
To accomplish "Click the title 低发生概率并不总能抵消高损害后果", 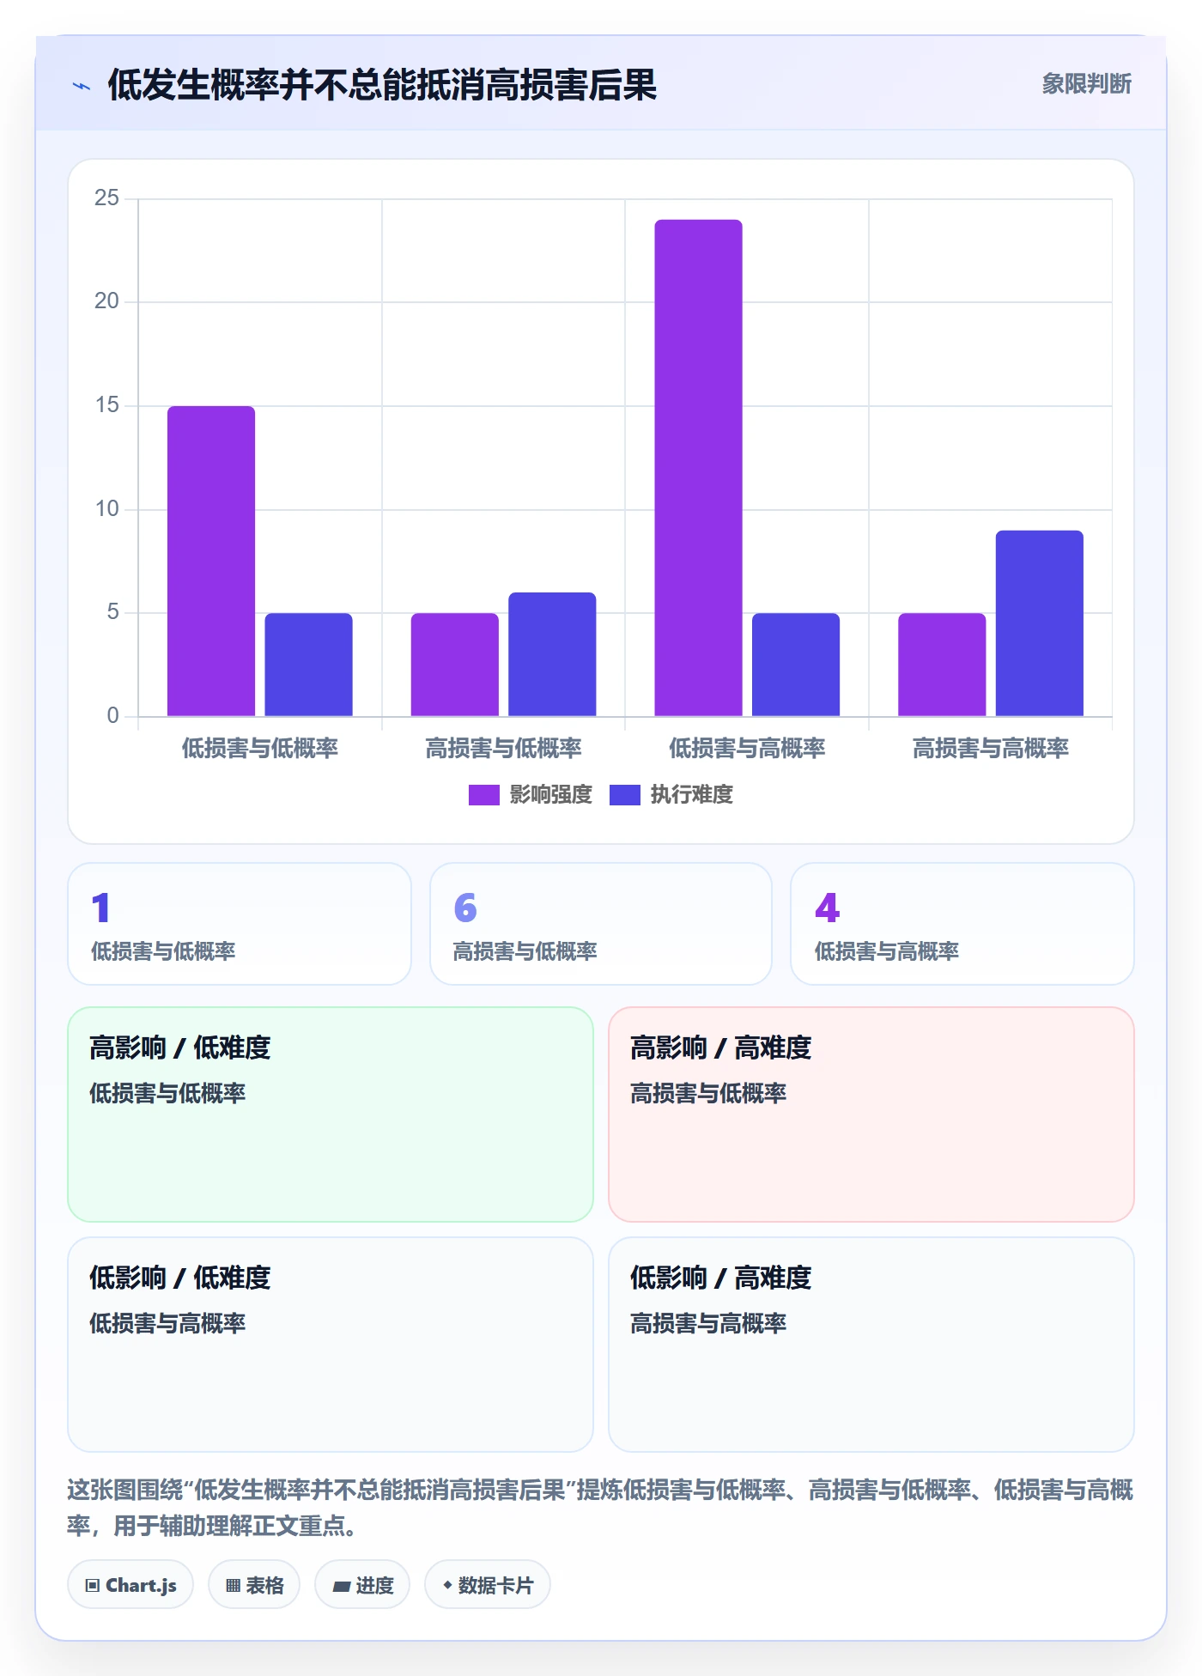I will point(382,85).
